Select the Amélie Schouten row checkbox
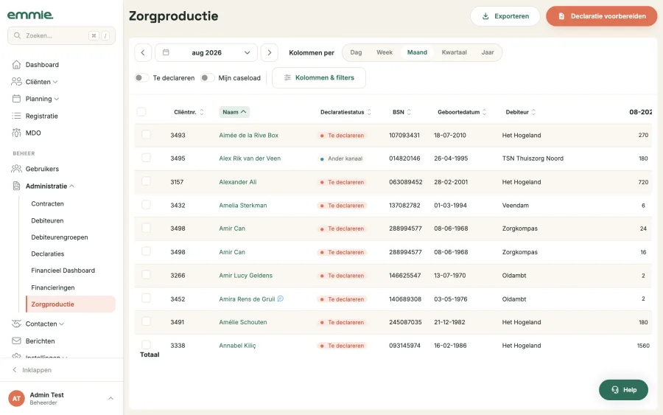 pos(146,321)
